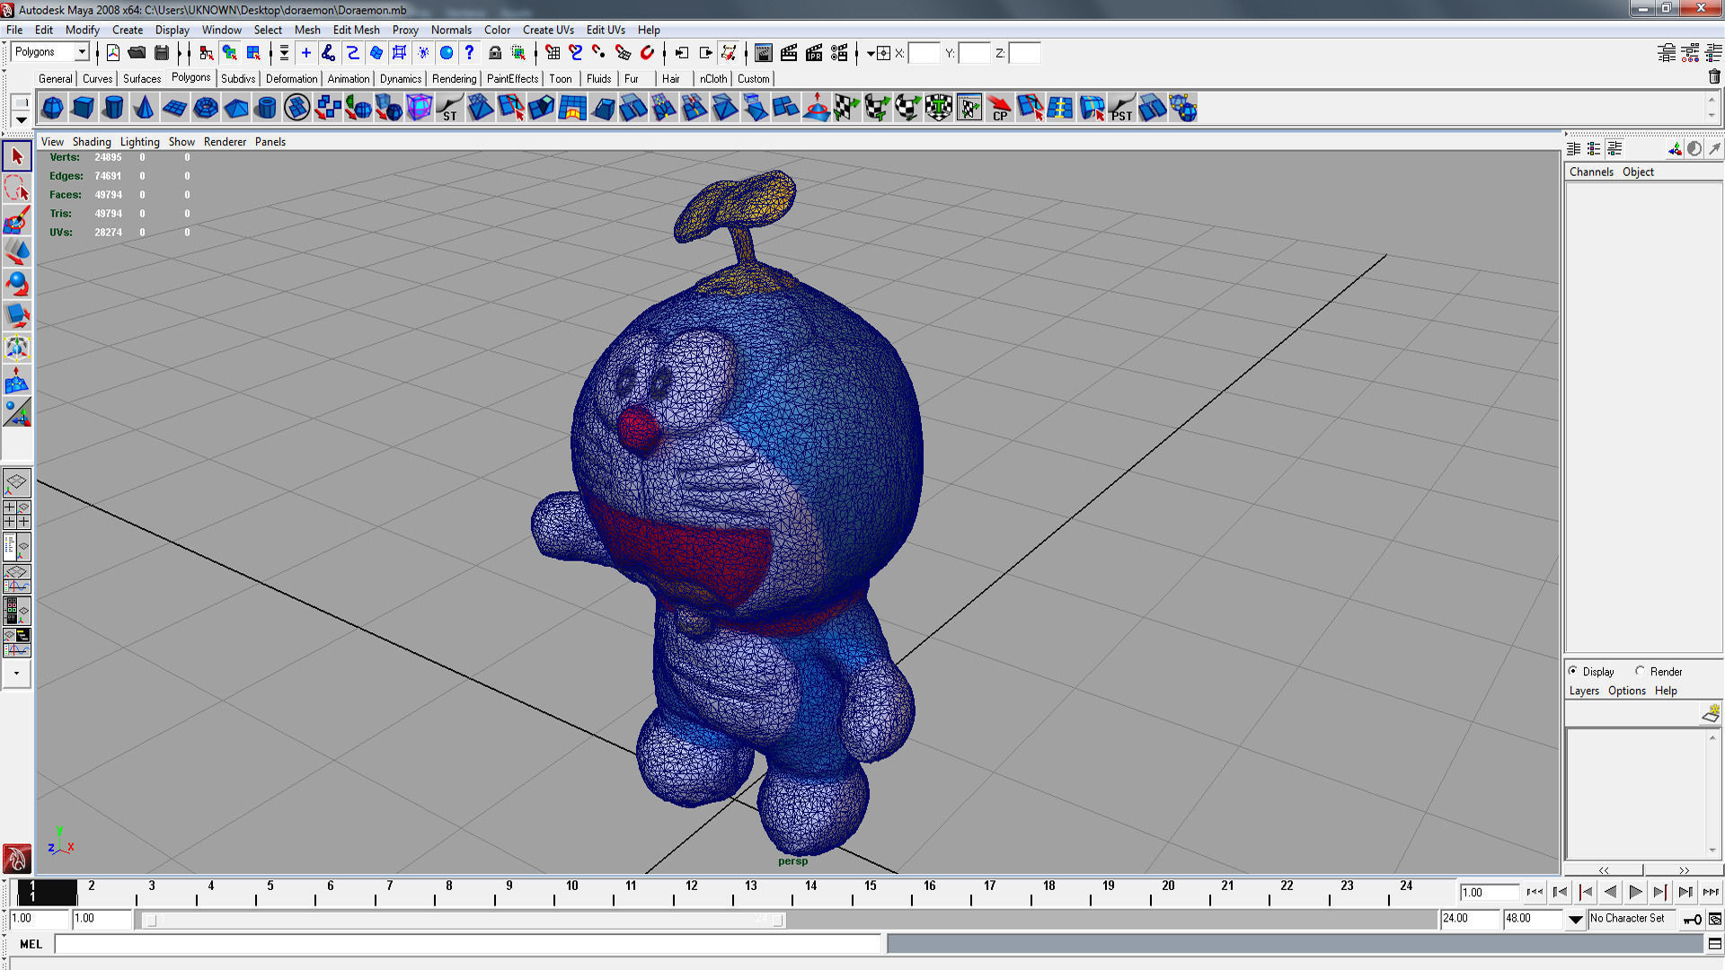The height and width of the screenshot is (970, 1725).
Task: Toggle snap to grids
Action: click(553, 53)
